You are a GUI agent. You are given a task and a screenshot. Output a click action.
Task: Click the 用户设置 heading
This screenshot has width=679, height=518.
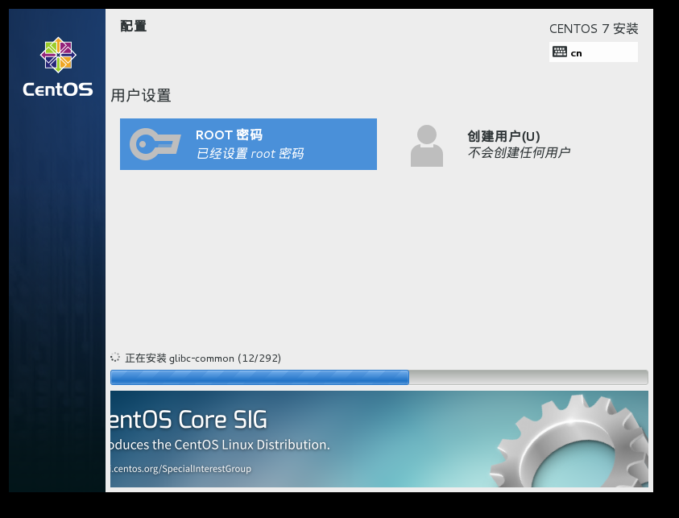(x=141, y=95)
